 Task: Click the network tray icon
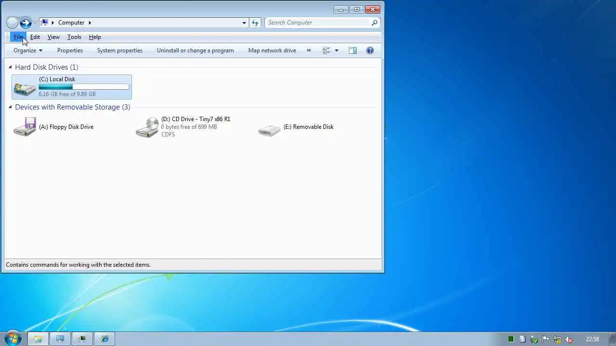click(557, 339)
